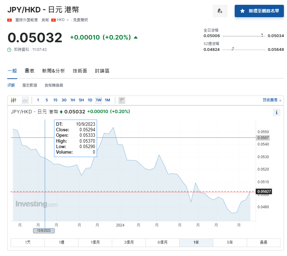Click the alert bell icon
Viewport: 287px width, 256px height.
pos(220,11)
